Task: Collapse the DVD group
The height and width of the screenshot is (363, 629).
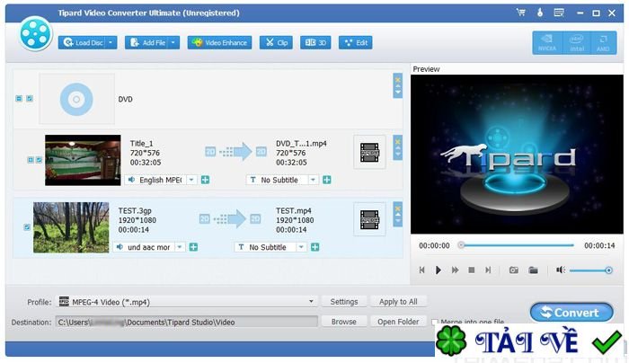Action: pos(19,98)
